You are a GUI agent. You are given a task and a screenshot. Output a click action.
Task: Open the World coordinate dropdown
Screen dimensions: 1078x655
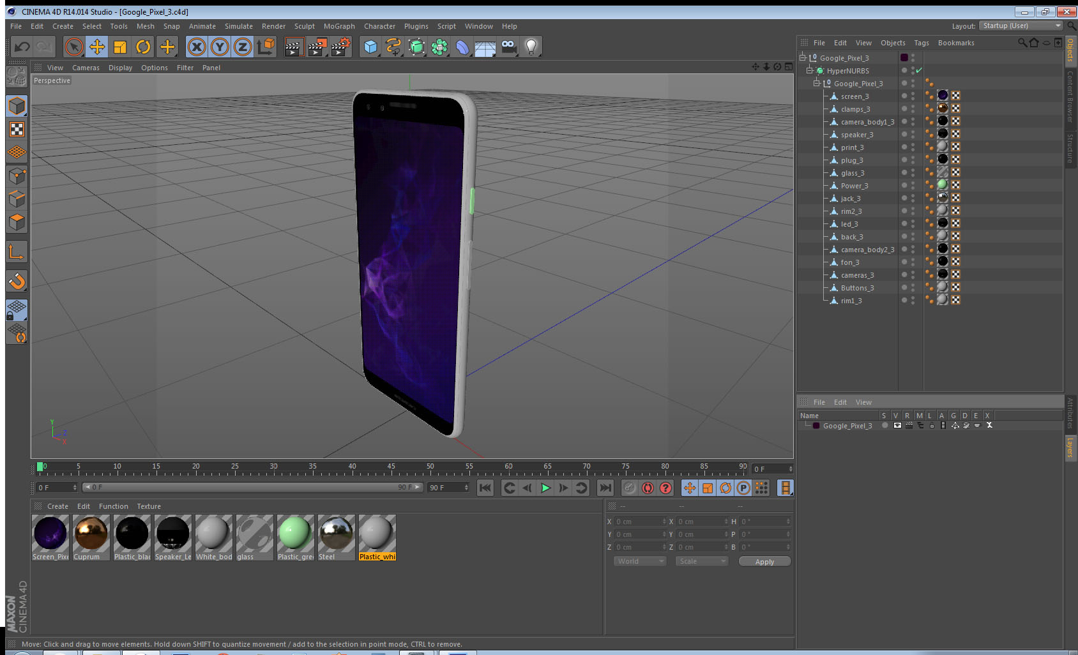tap(639, 561)
